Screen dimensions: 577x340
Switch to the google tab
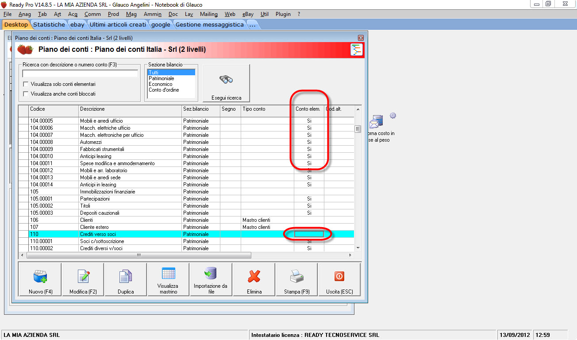pyautogui.click(x=161, y=25)
